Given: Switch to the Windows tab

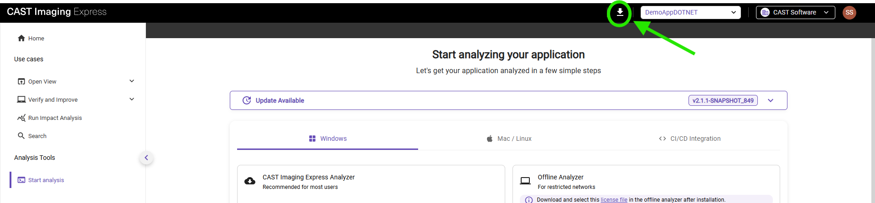Looking at the screenshot, I should [x=327, y=139].
